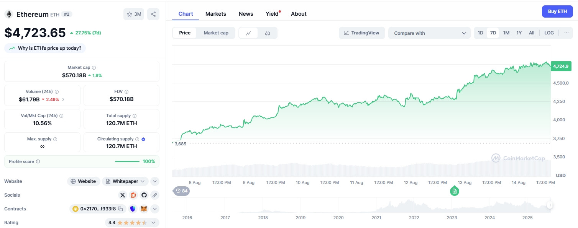The height and width of the screenshot is (228, 578).
Task: Click the range slider handle on the mini timeline
Action: 549,205
